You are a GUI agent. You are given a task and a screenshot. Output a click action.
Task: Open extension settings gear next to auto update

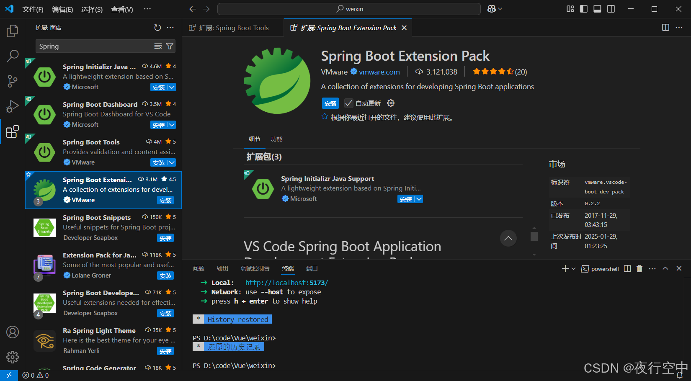[391, 103]
